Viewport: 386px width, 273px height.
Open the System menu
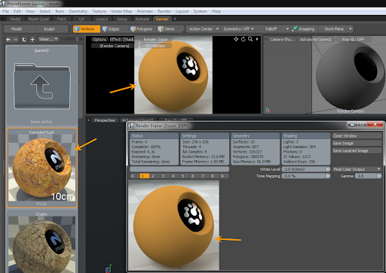[200, 11]
